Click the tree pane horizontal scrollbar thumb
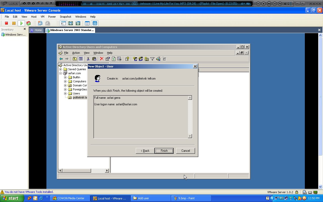The image size is (323, 202). pos(76,171)
